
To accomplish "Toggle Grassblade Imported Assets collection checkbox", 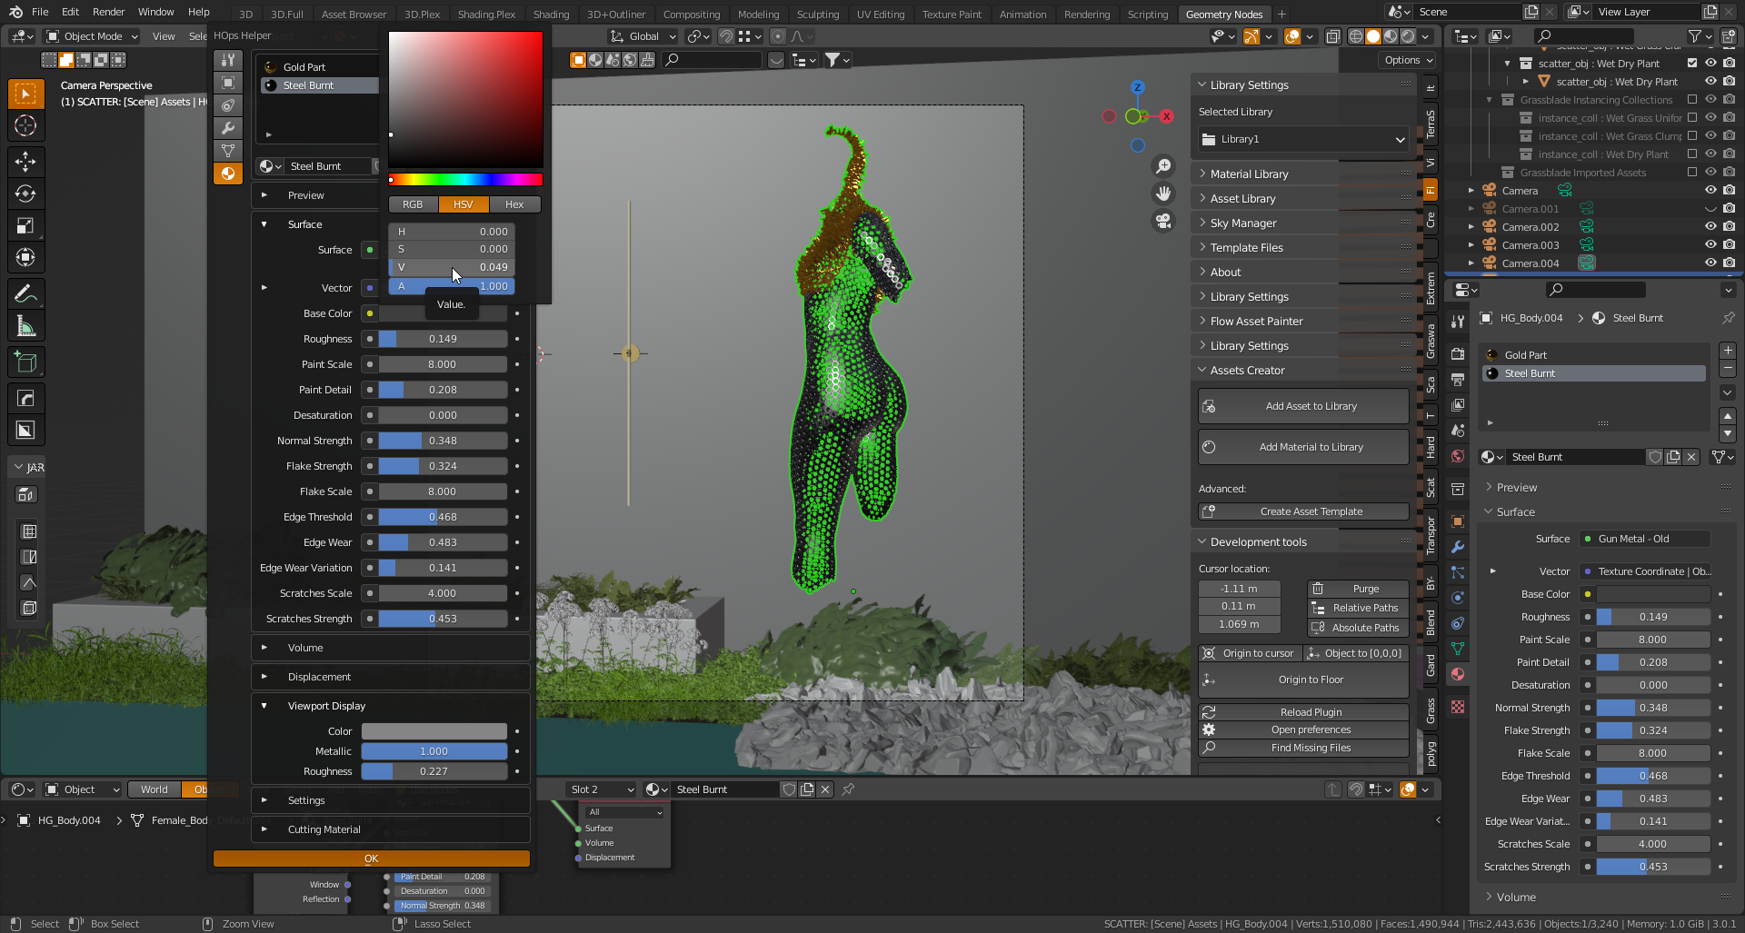I will 1691,173.
